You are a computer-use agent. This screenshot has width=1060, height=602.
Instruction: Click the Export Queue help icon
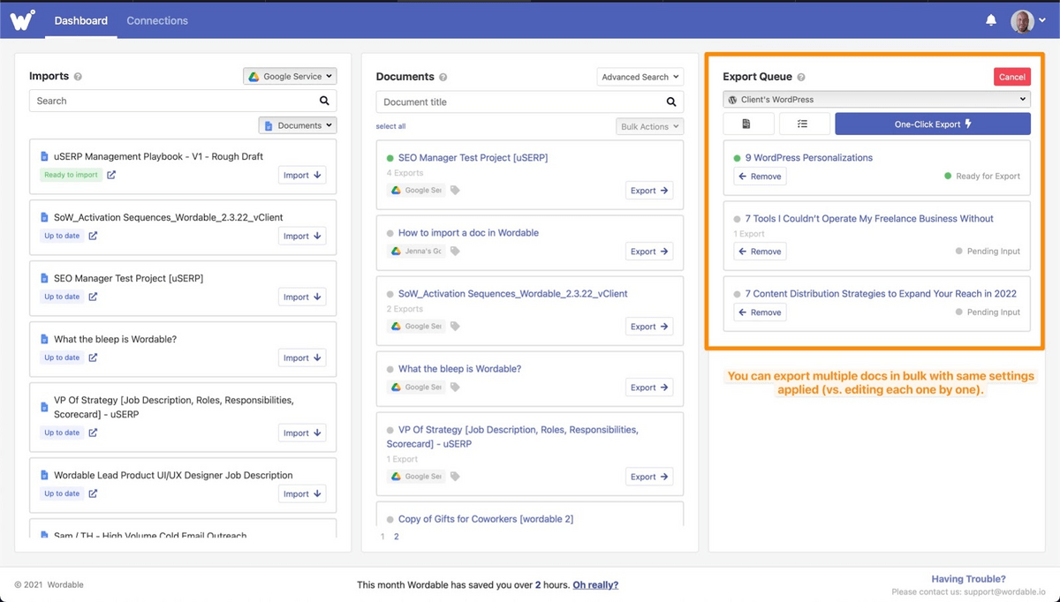[801, 78]
